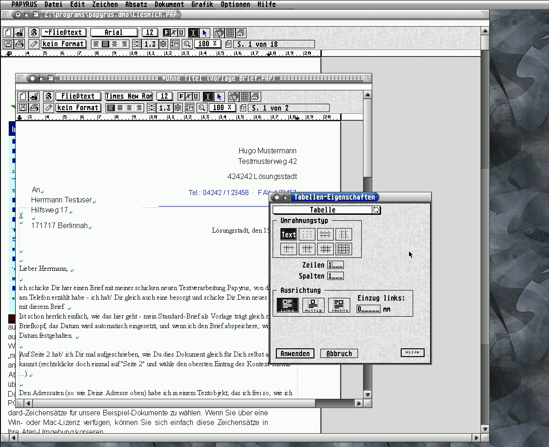Click the printer icon in the Ohne Titel window
Viewport: 549px width, 447px height.
click(33, 108)
